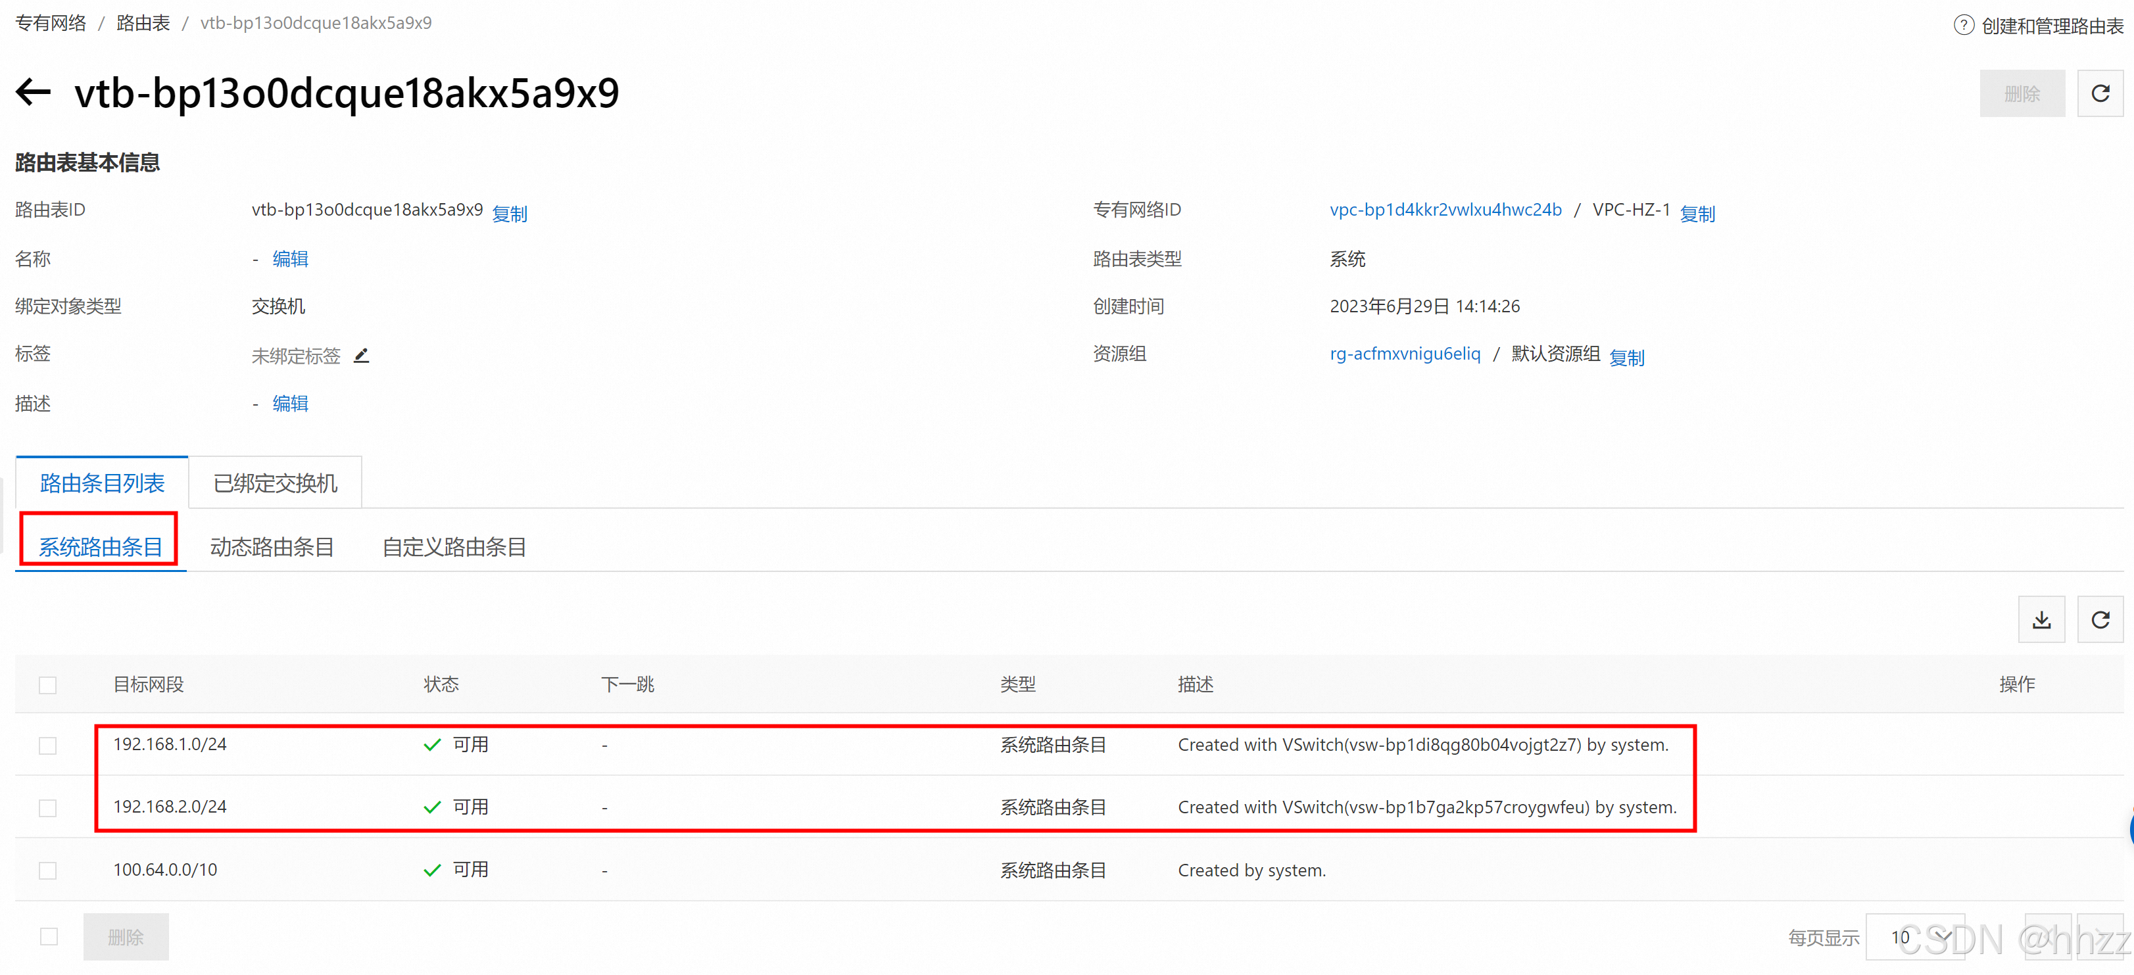Check the 100.64.0.0/10 route row

click(x=48, y=870)
